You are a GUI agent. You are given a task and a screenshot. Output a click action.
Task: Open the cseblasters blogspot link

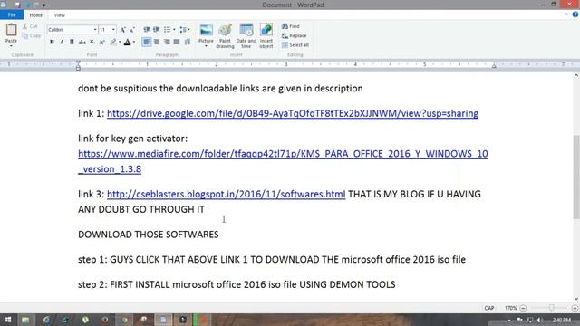226,194
